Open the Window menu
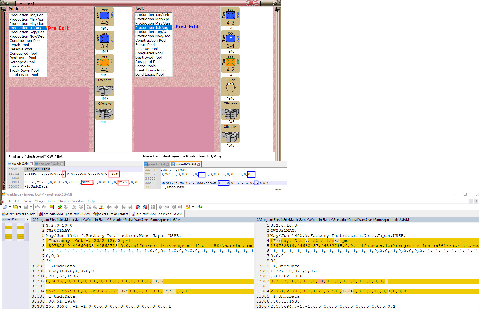Screen dimensions: 479x309 [78, 201]
